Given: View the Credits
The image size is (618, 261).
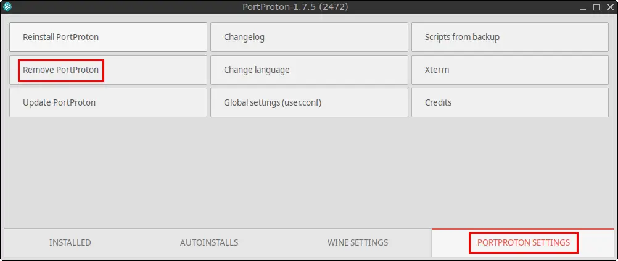Looking at the screenshot, I should tap(510, 102).
